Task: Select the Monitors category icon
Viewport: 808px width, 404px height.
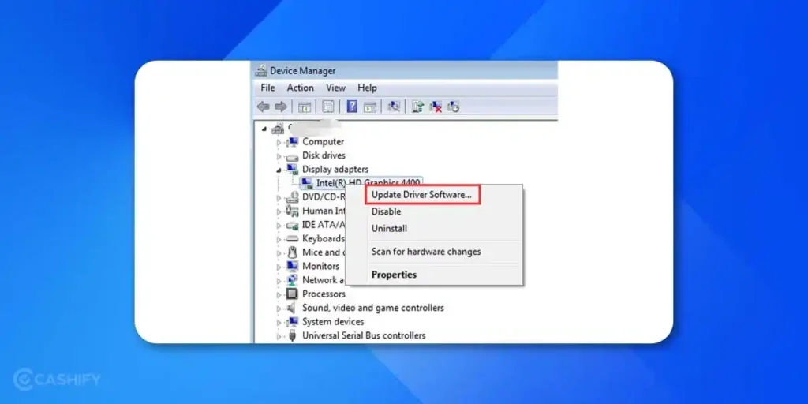Action: tap(292, 267)
